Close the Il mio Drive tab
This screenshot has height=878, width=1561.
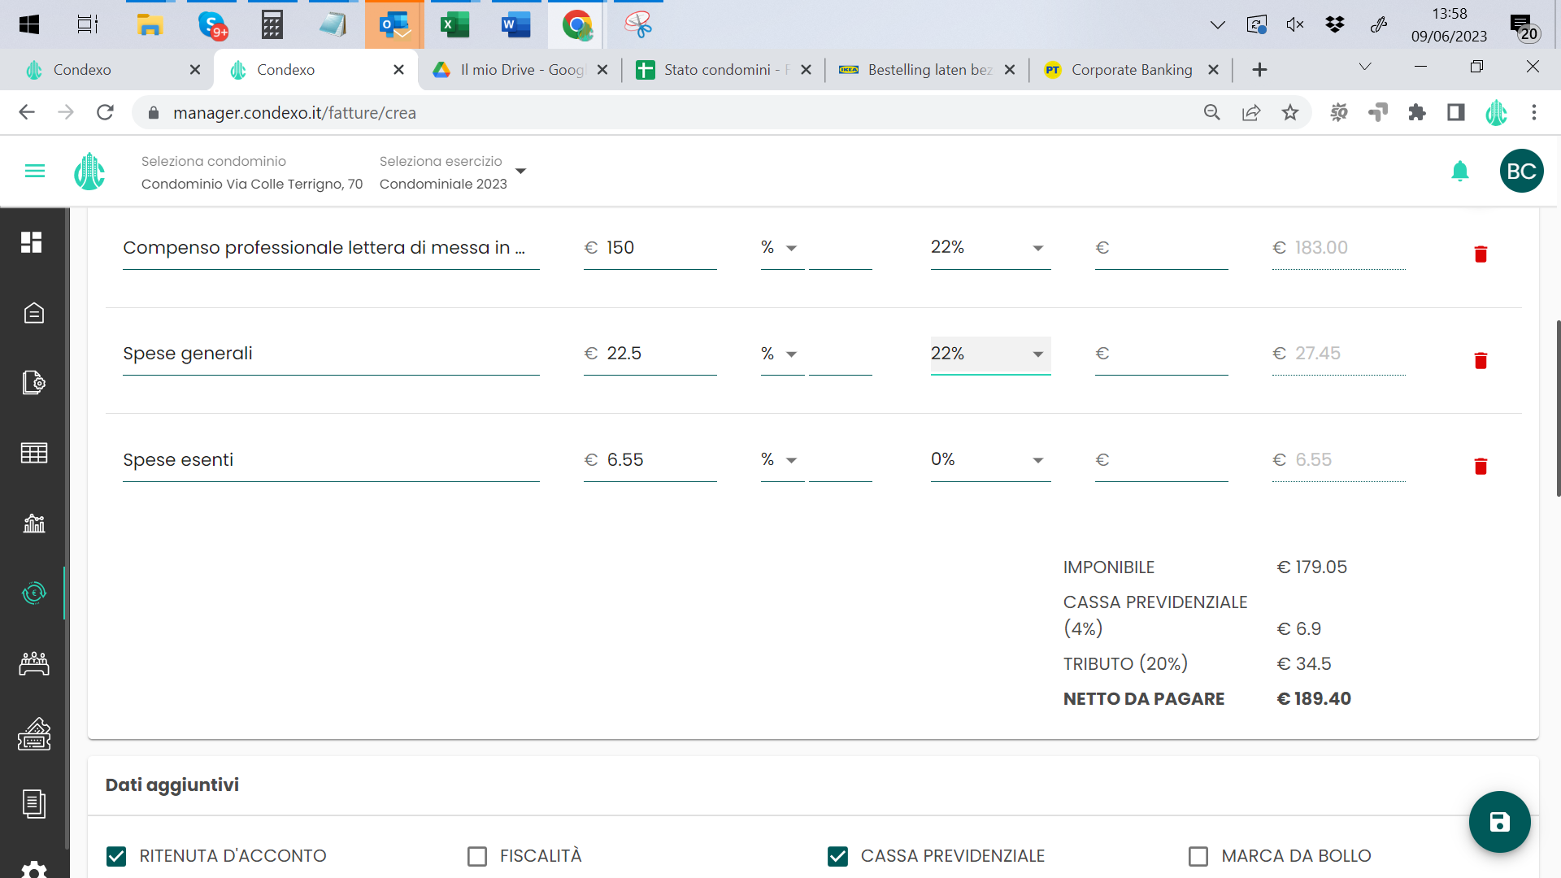coord(602,70)
